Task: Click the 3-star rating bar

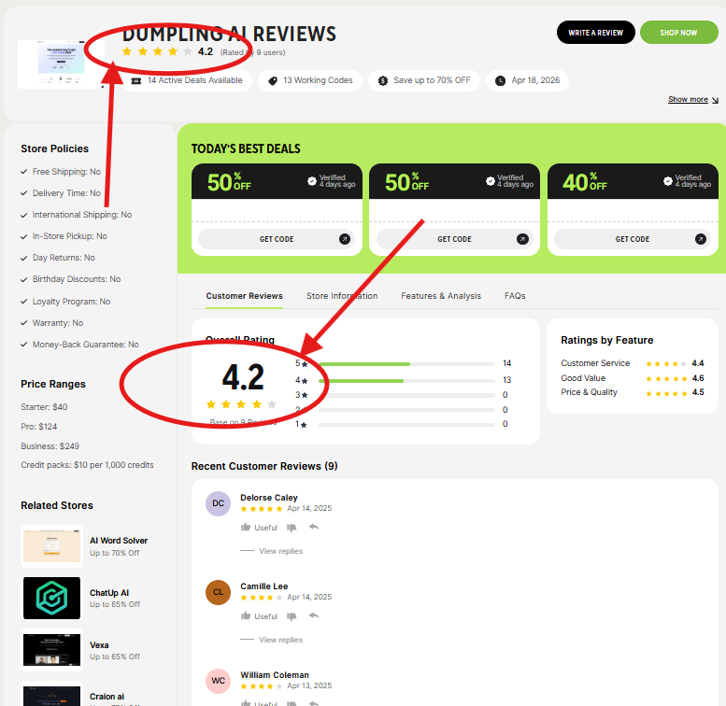Action: [406, 396]
